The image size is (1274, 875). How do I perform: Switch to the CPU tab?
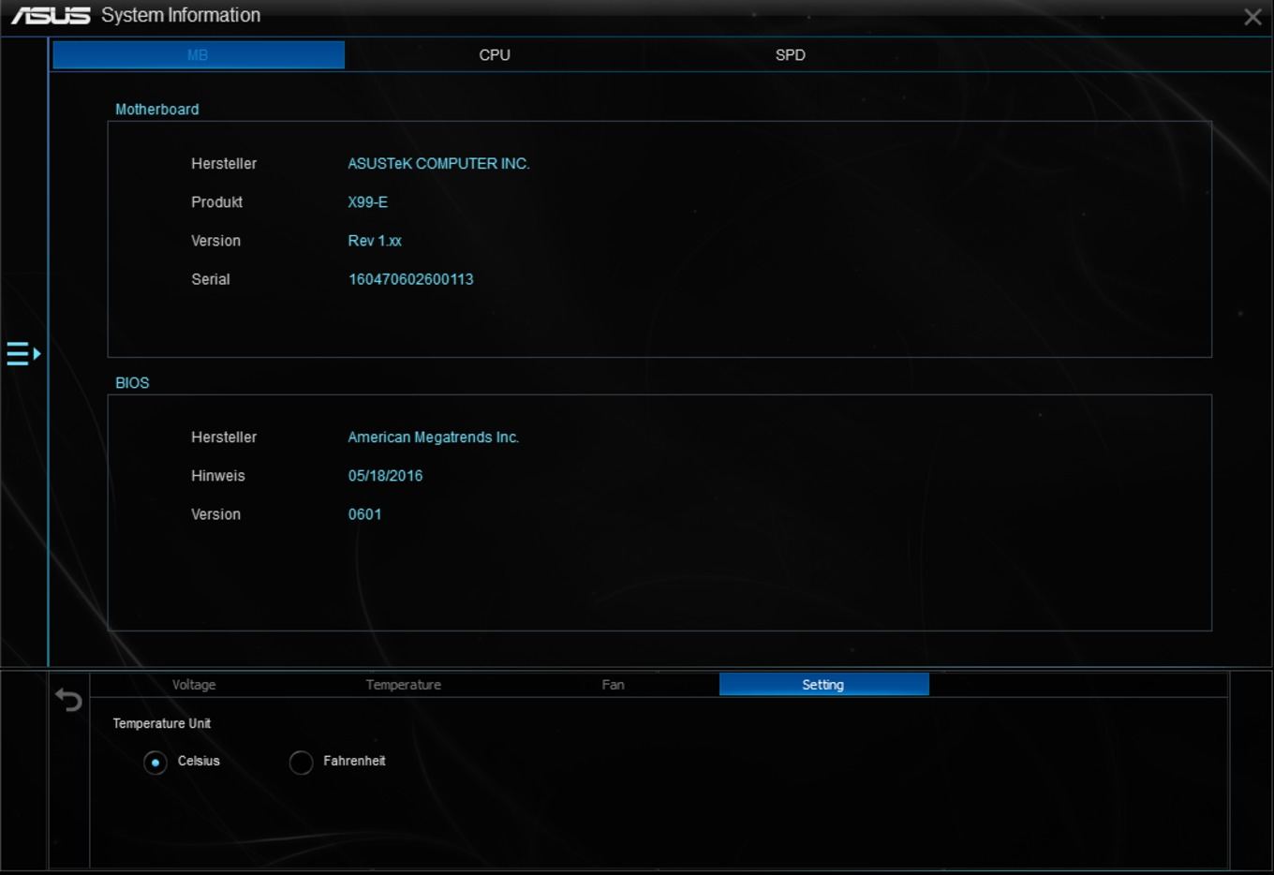click(x=495, y=55)
